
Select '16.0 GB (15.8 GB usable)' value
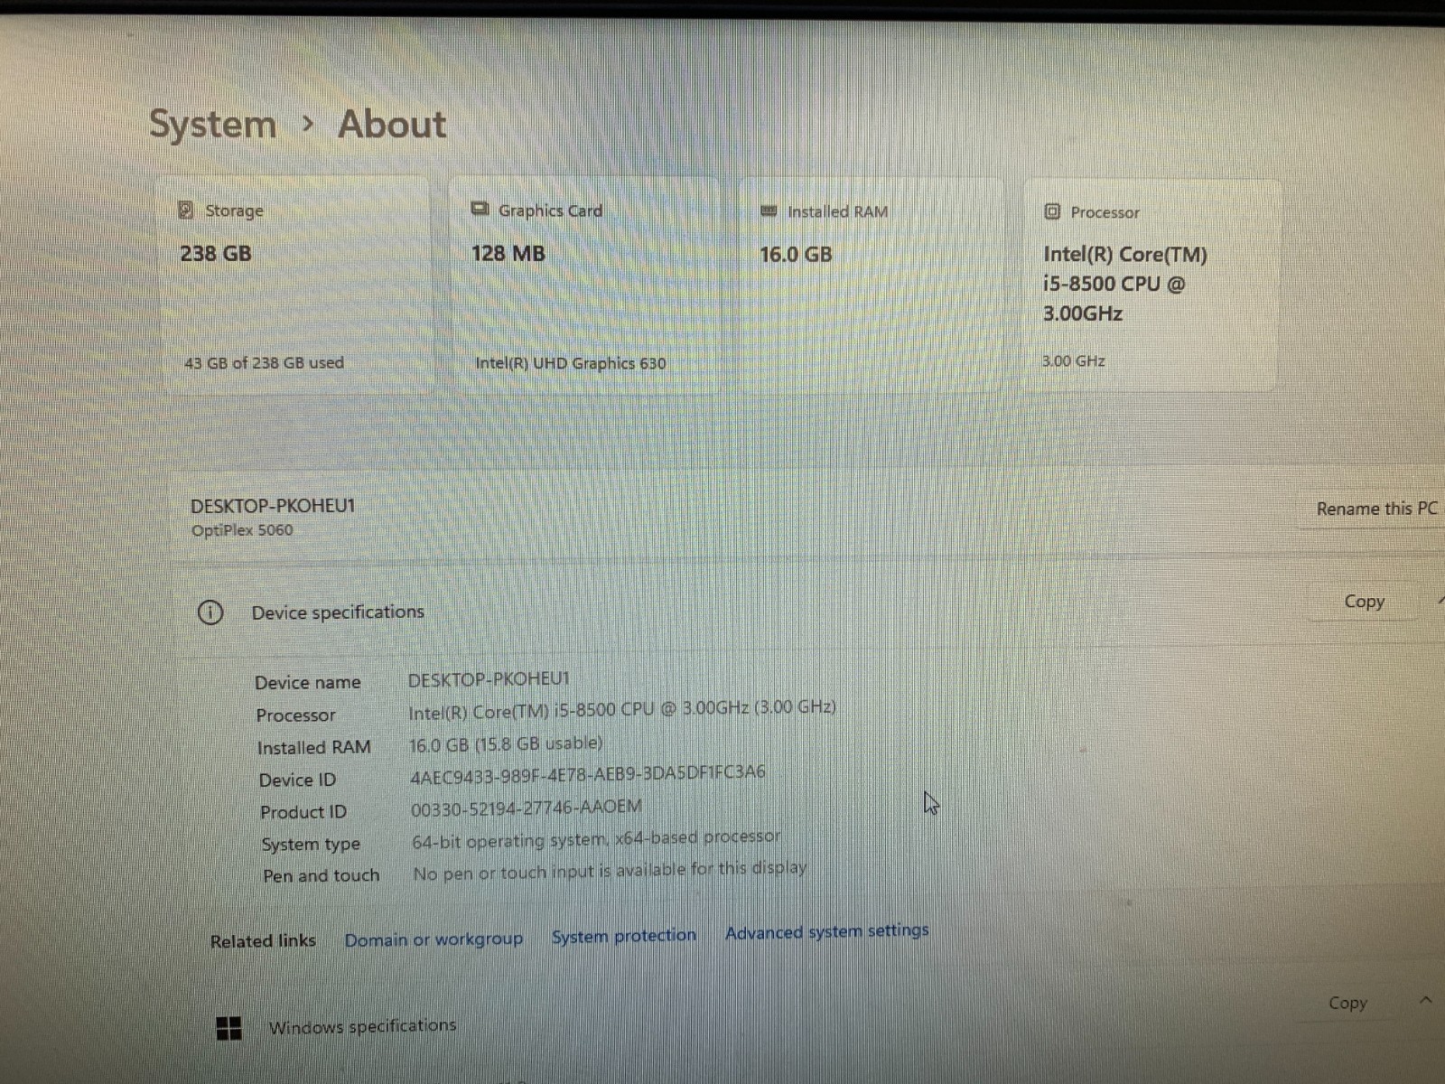point(506,744)
